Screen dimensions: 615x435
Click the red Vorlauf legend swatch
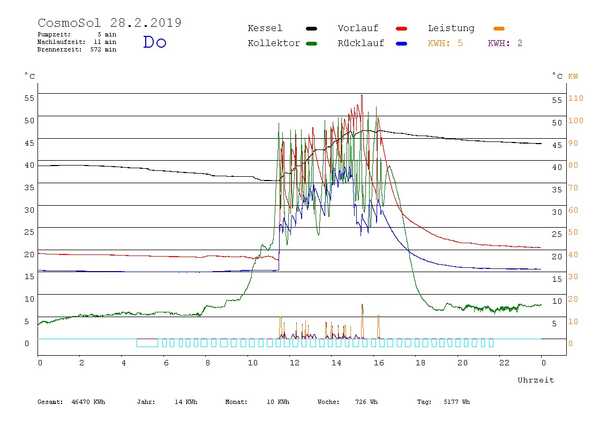402,28
